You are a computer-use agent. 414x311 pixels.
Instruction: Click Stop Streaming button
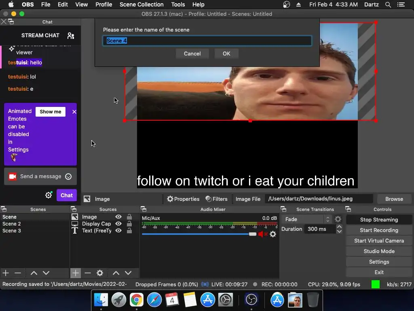coord(379,219)
